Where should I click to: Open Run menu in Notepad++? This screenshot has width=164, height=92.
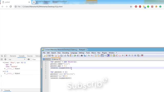pos(99,53)
